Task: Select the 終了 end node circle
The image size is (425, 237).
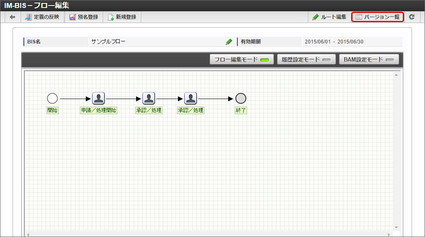Action: [x=241, y=99]
